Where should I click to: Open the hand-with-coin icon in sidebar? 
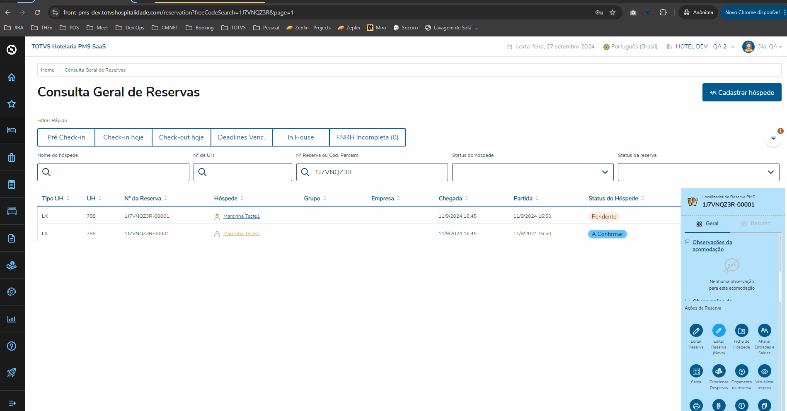point(12,265)
